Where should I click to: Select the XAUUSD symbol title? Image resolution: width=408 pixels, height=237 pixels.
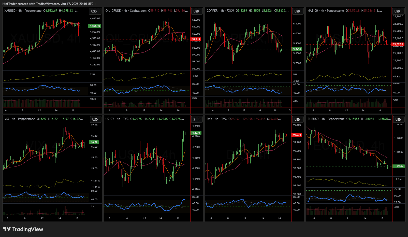[x=10, y=11]
